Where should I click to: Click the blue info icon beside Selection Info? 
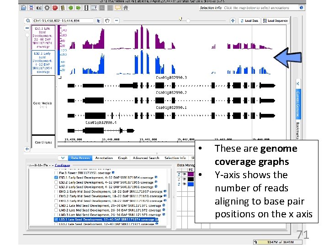(301, 8)
